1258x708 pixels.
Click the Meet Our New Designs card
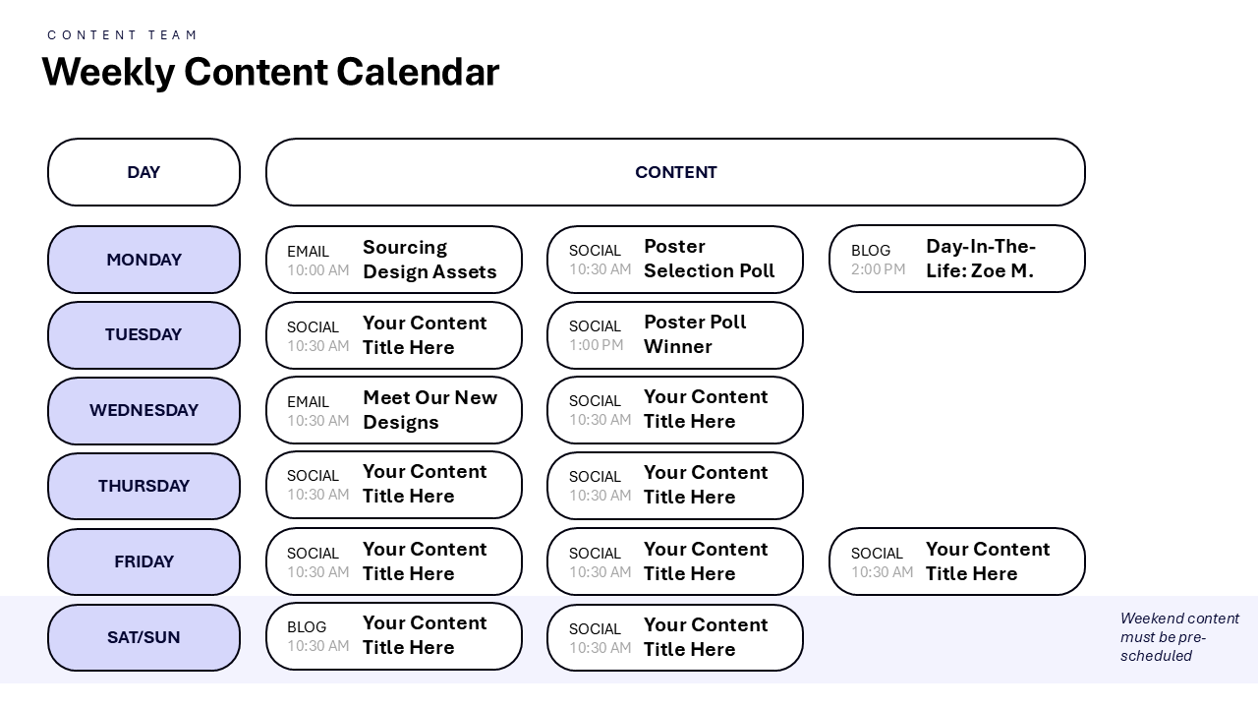(393, 410)
